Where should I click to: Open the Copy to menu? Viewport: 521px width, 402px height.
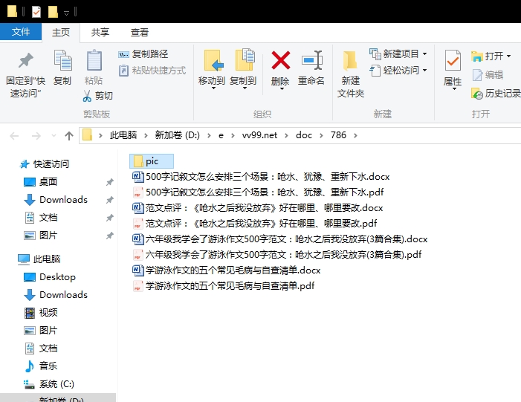point(243,70)
